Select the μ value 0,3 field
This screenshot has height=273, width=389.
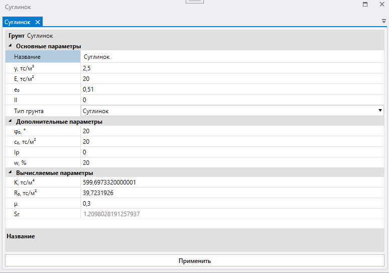(x=231, y=204)
